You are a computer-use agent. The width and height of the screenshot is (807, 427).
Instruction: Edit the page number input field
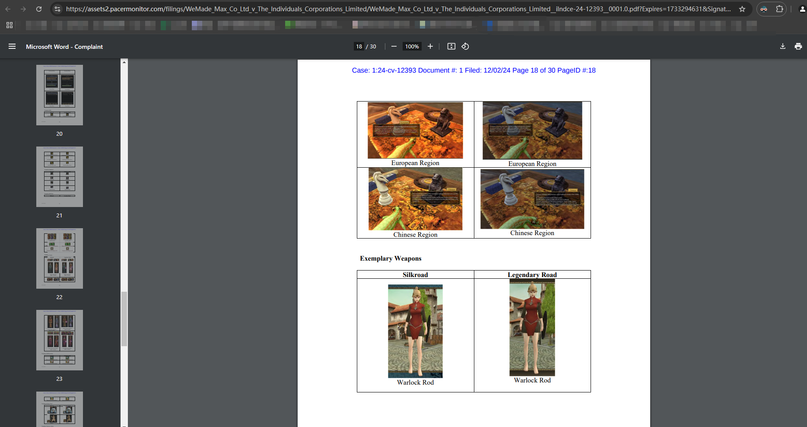(x=359, y=46)
